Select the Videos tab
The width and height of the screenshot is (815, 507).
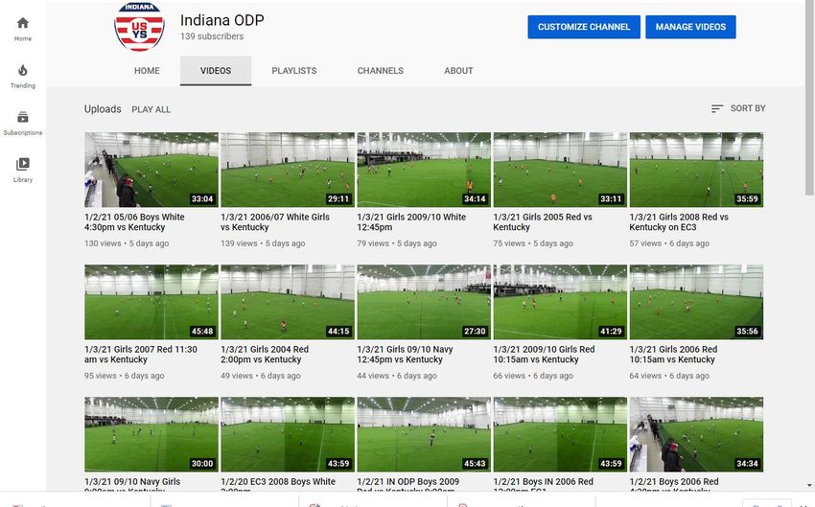pos(216,71)
